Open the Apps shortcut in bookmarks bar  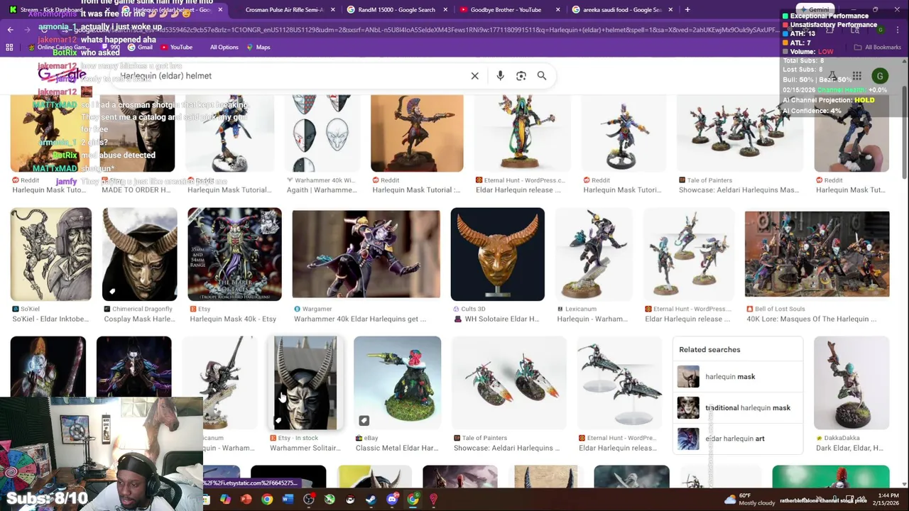click(x=9, y=47)
